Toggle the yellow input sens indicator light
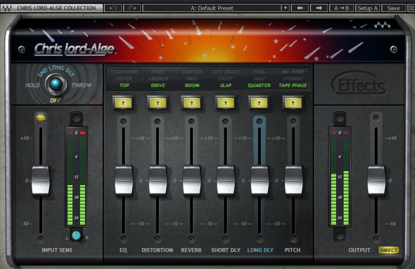This screenshot has height=269, width=415. (41, 118)
